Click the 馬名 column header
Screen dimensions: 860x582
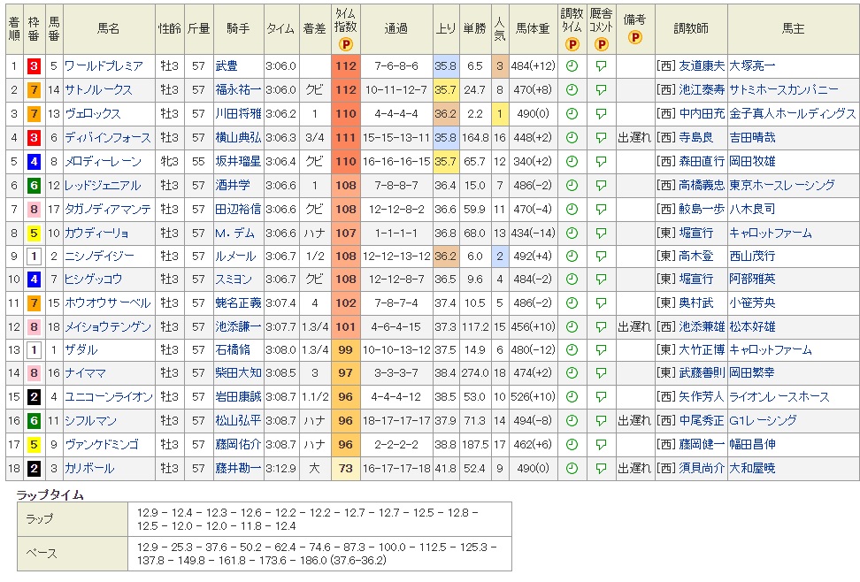(x=108, y=28)
